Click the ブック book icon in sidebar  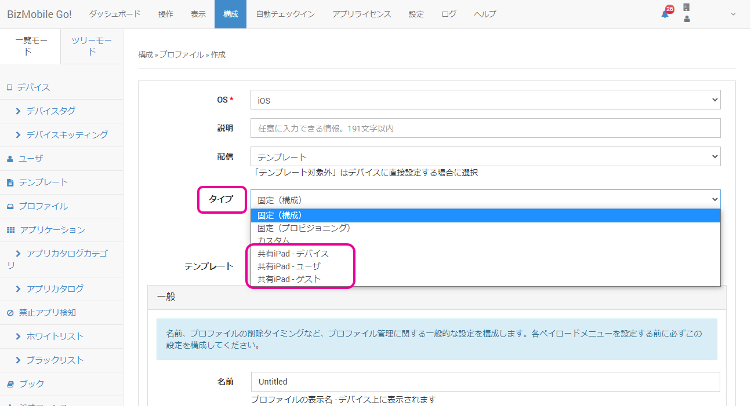[10, 383]
